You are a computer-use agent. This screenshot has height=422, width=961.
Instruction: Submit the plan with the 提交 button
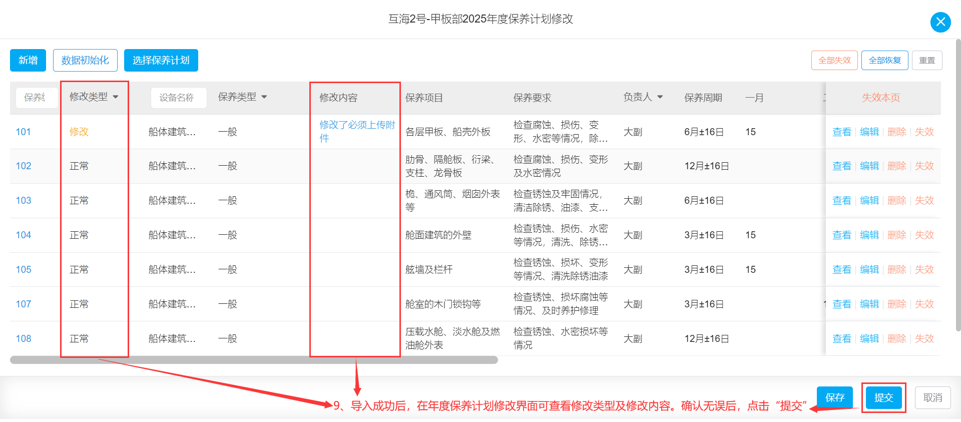883,397
